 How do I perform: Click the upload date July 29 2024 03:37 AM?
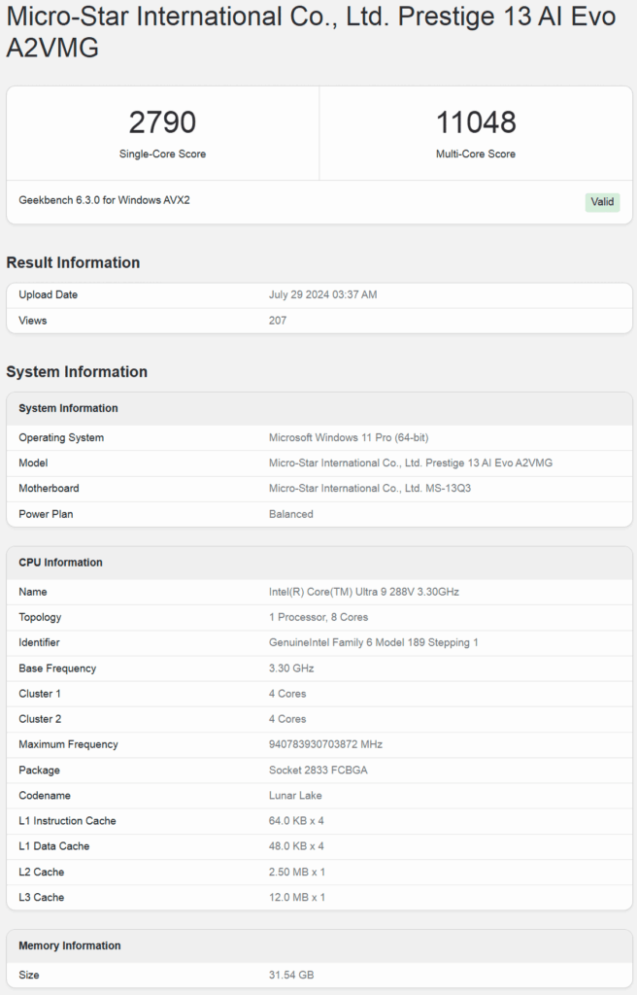pyautogui.click(x=323, y=295)
